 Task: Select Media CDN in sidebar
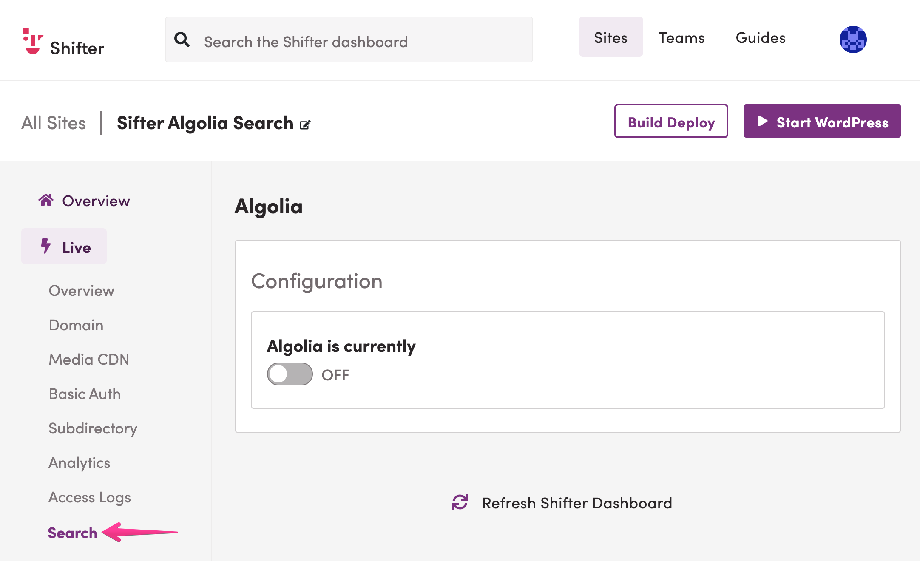click(x=89, y=359)
